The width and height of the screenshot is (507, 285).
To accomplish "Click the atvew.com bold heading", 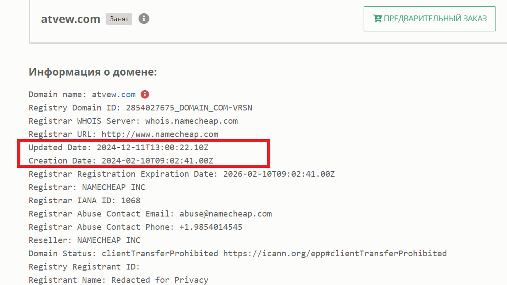I will click(x=70, y=19).
